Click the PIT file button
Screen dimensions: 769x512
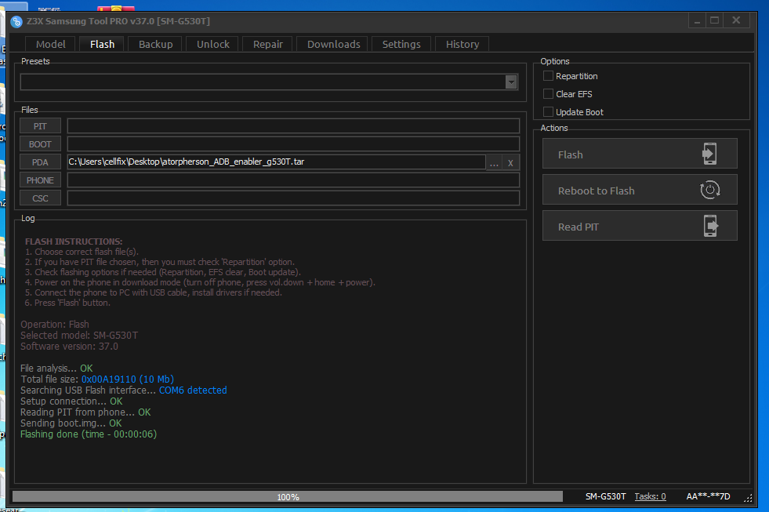click(x=40, y=126)
